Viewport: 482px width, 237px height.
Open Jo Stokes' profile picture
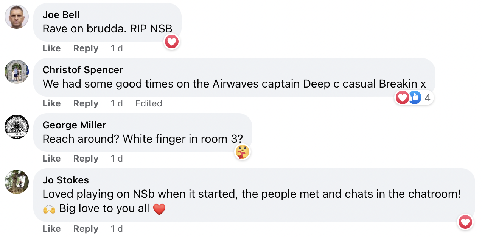[x=17, y=182]
